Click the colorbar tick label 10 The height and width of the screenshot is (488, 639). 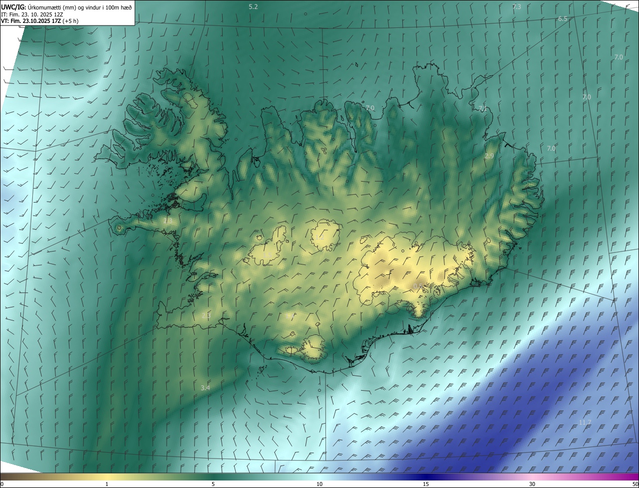(319, 484)
